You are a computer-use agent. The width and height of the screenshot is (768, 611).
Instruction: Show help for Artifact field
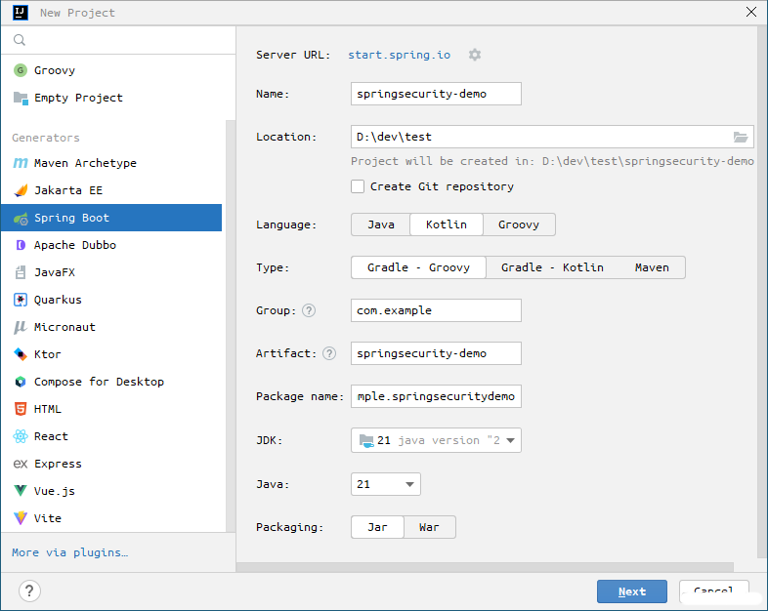(x=329, y=353)
